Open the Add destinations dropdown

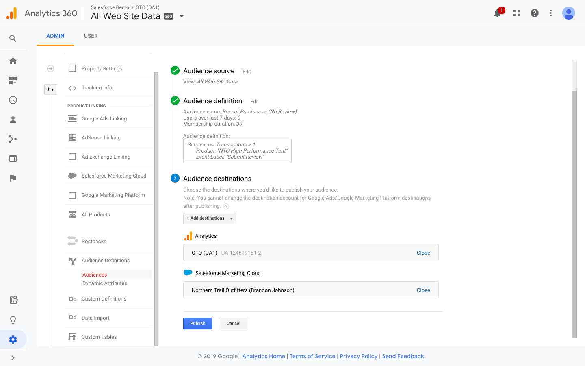[210, 218]
